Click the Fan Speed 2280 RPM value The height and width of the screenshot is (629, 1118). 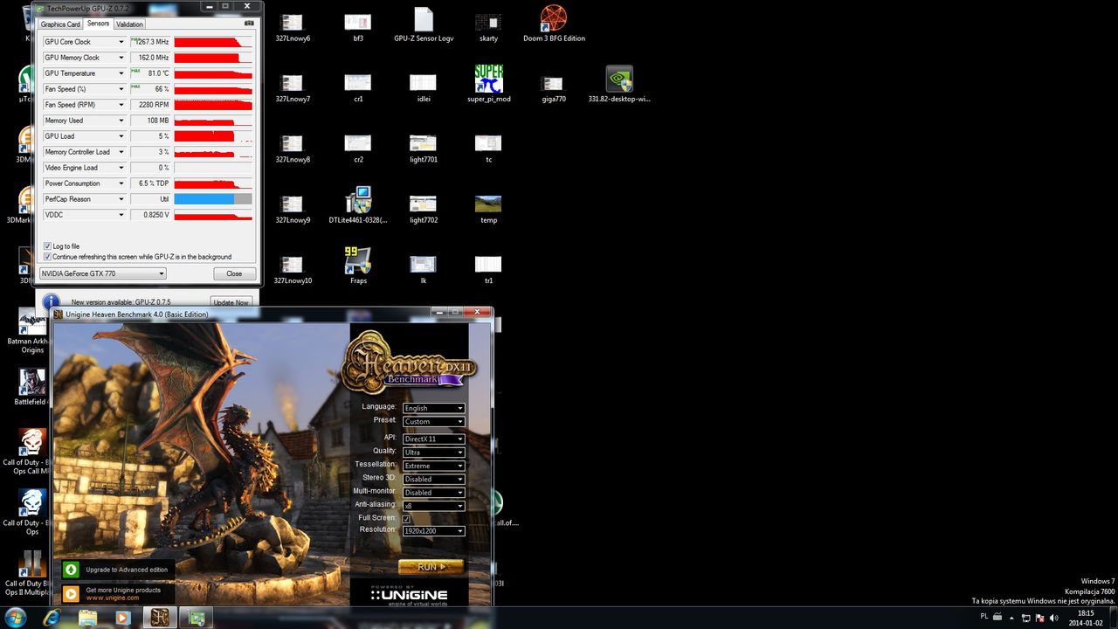pyautogui.click(x=150, y=105)
